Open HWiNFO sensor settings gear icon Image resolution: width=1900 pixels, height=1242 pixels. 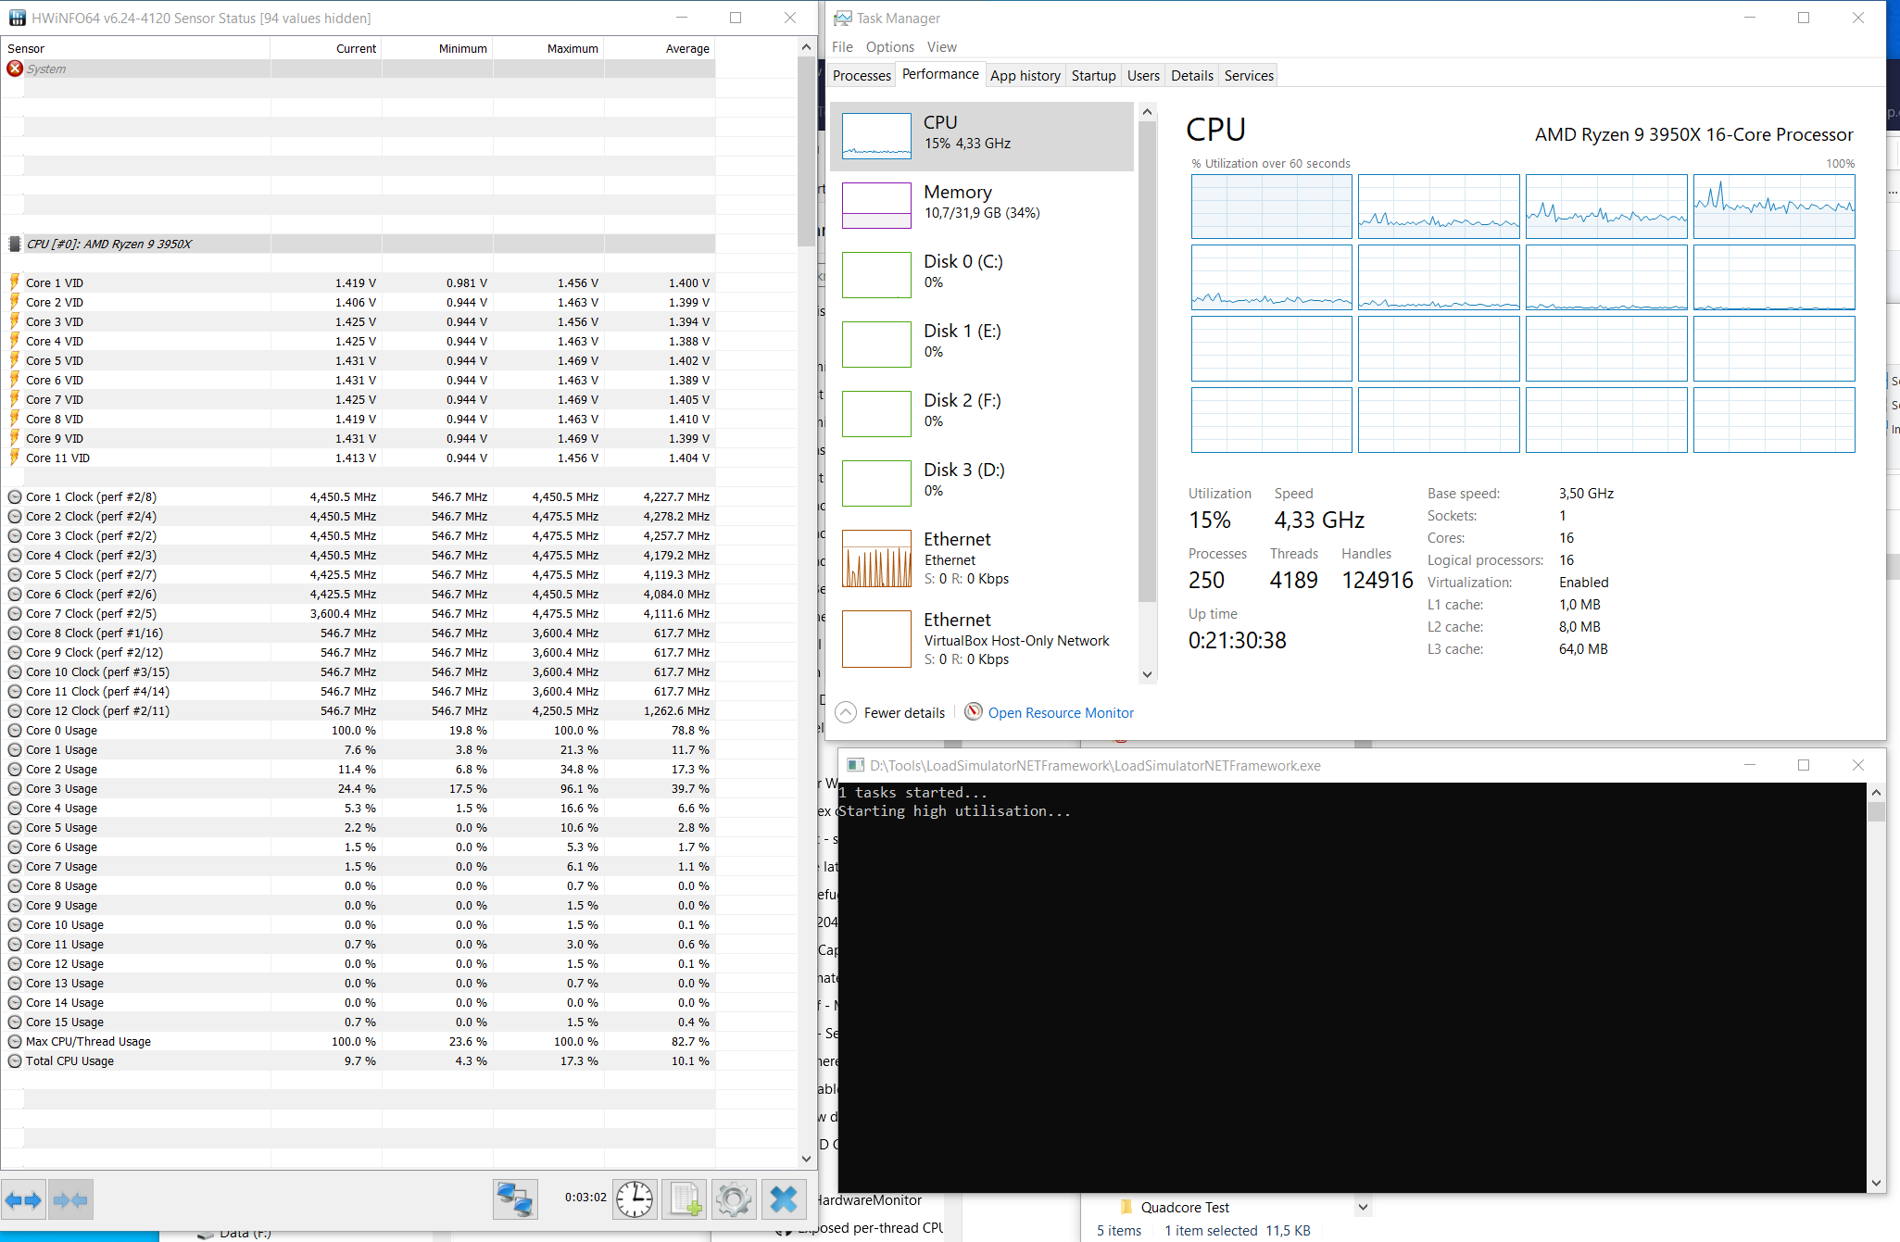[x=734, y=1199]
